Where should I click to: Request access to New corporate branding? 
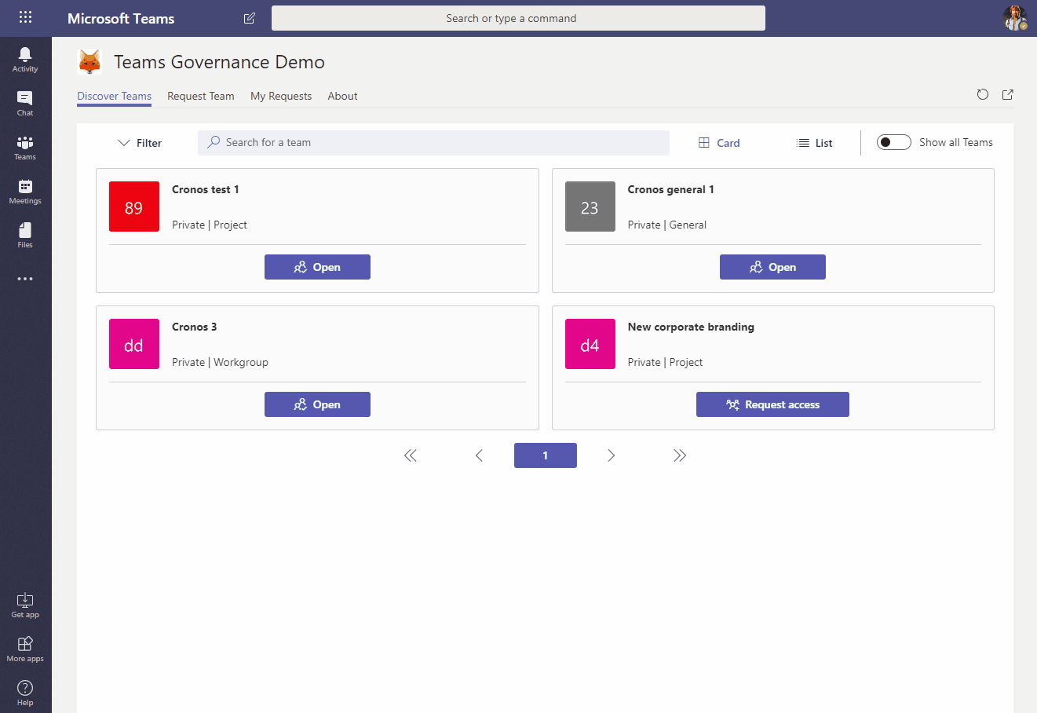tap(772, 404)
